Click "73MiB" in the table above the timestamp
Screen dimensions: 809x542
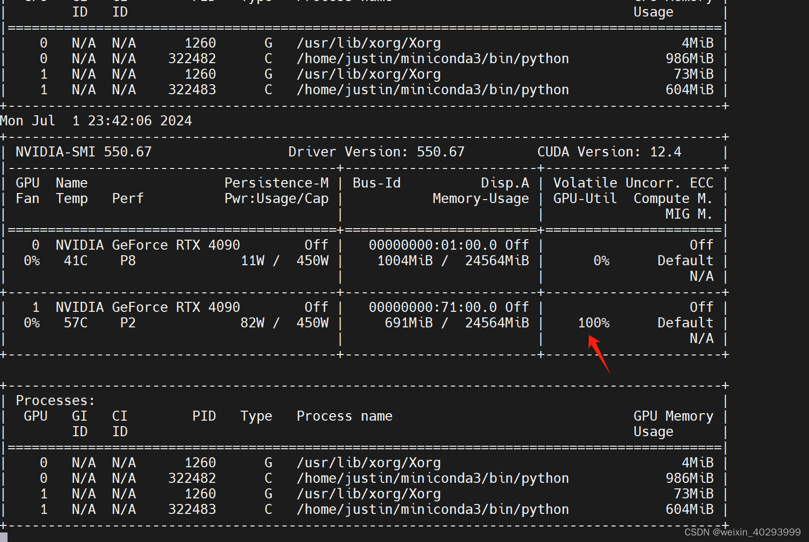click(x=694, y=74)
